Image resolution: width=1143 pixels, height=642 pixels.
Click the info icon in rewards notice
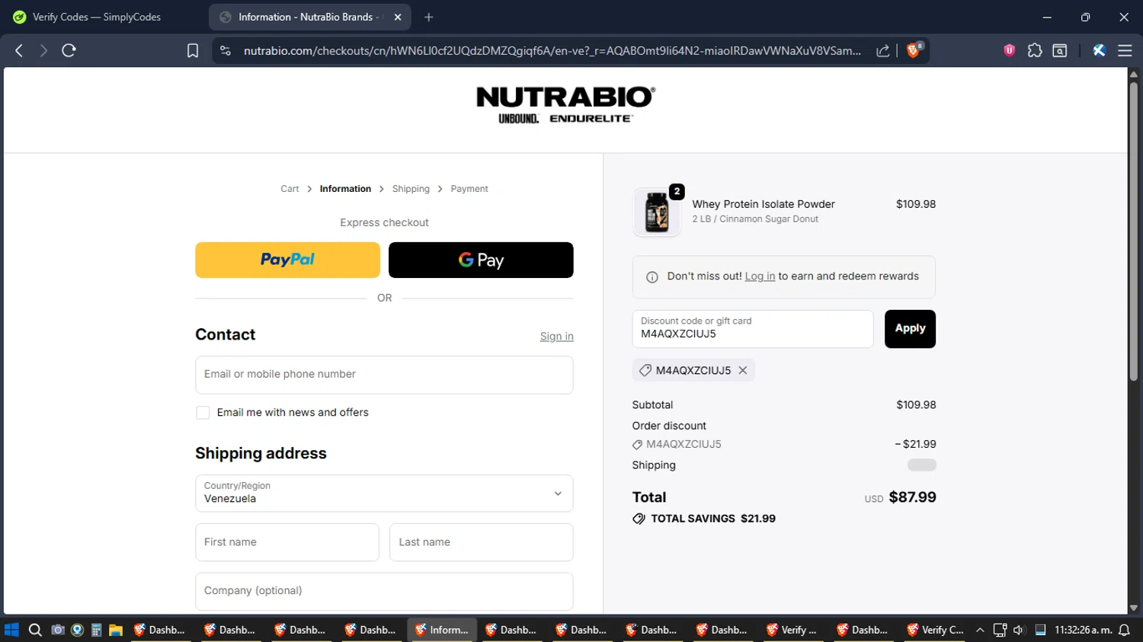[x=652, y=277]
